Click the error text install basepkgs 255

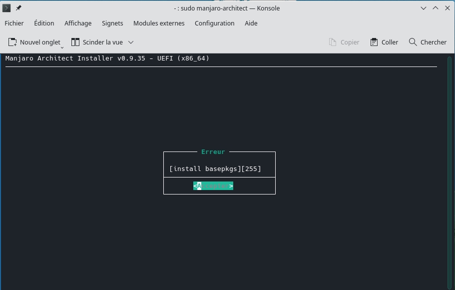click(215, 169)
